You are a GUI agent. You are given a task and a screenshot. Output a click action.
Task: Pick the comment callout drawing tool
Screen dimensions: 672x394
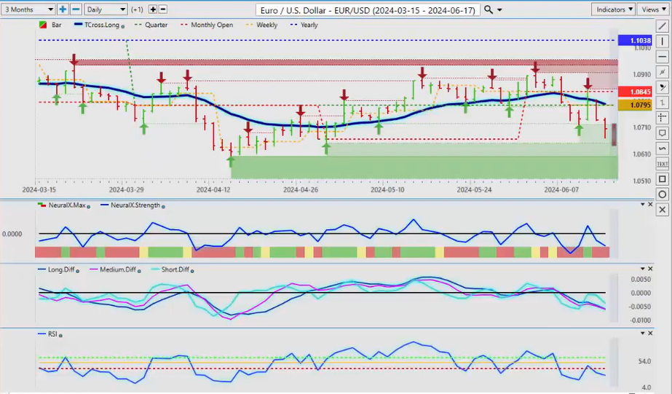click(662, 133)
